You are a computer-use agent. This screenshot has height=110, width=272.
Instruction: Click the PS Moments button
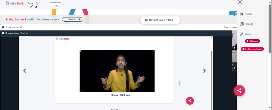[252, 41]
